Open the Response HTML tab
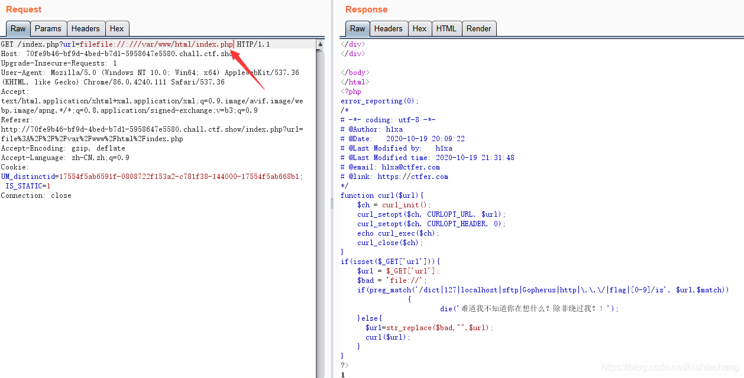The image size is (744, 378). click(x=447, y=28)
